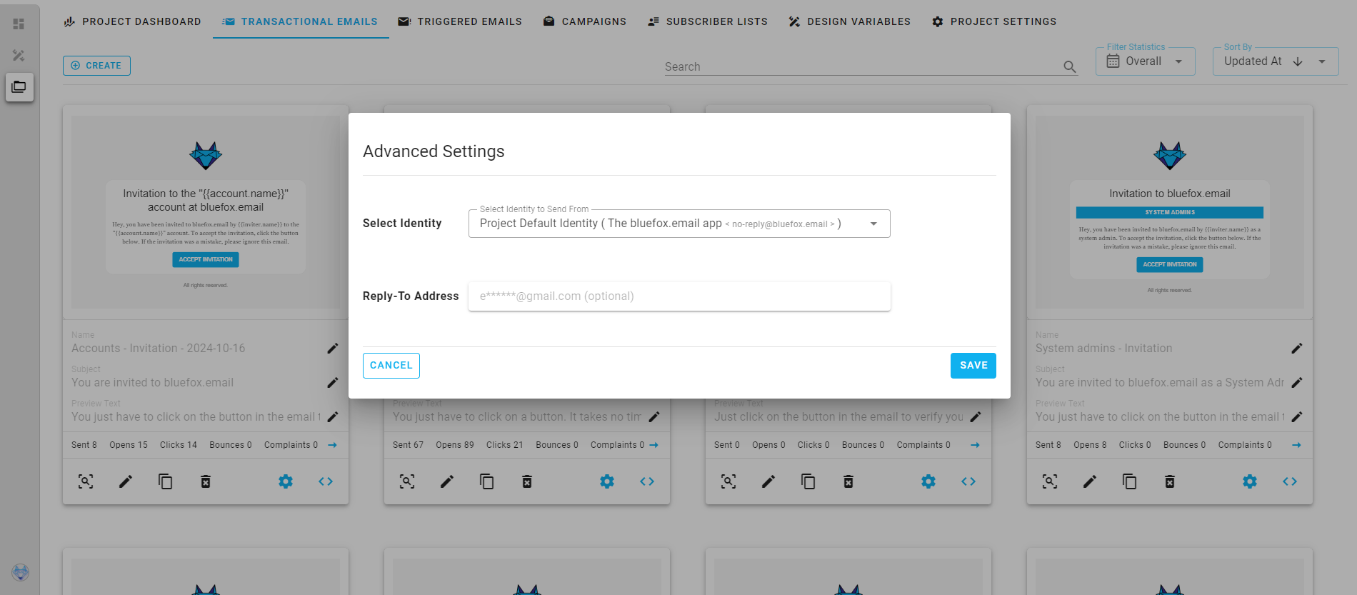Edit preview text "It takes no tim" pencil
Image resolution: width=1357 pixels, height=595 pixels.
[654, 417]
